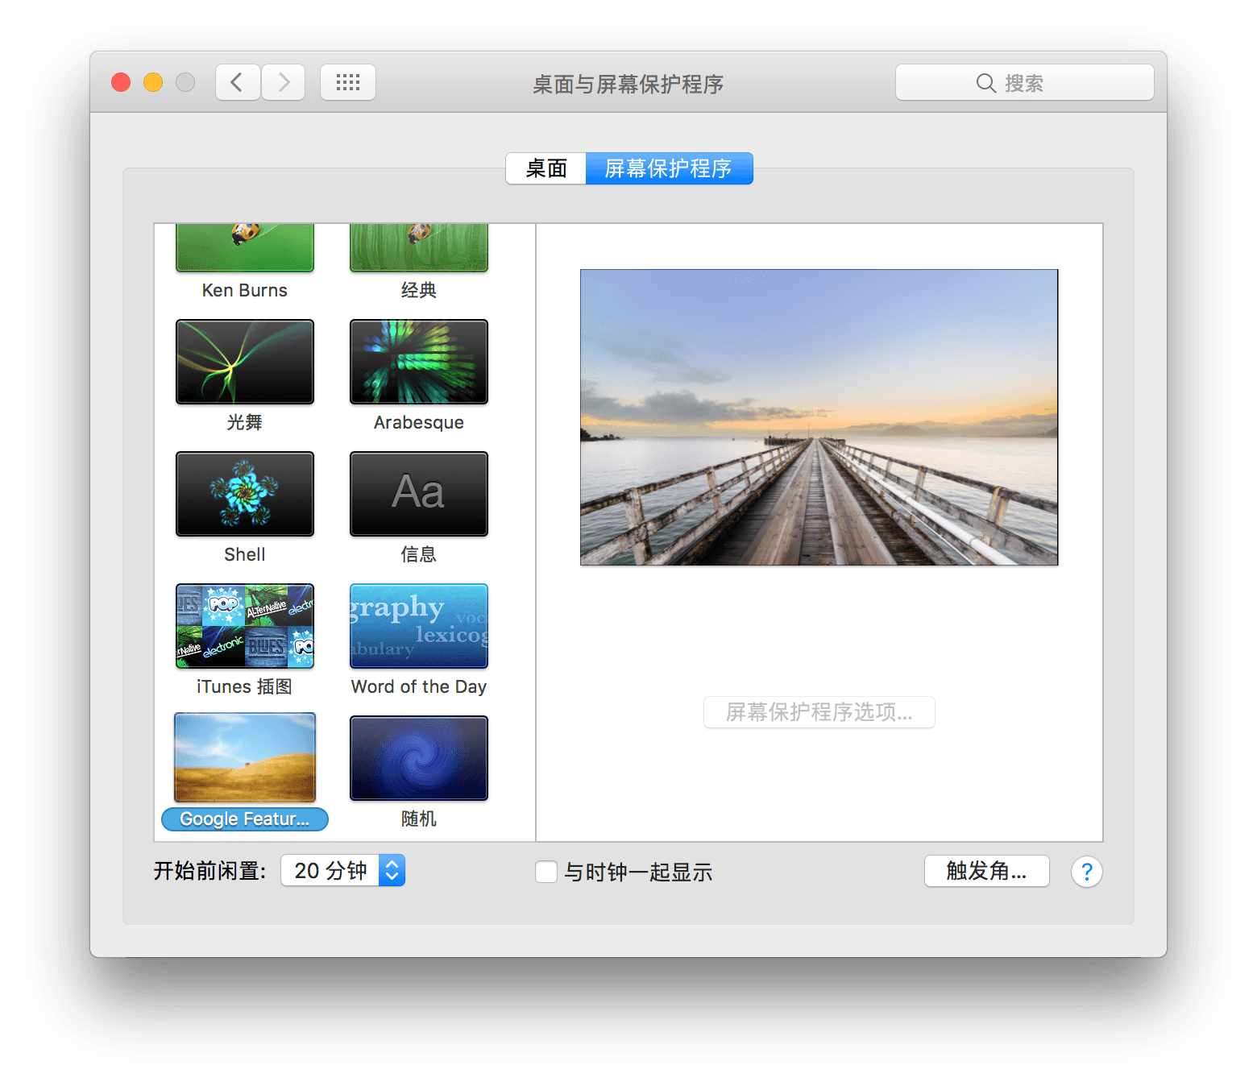
Task: Choose the Arabesque screen saver thumbnail
Action: pos(419,362)
